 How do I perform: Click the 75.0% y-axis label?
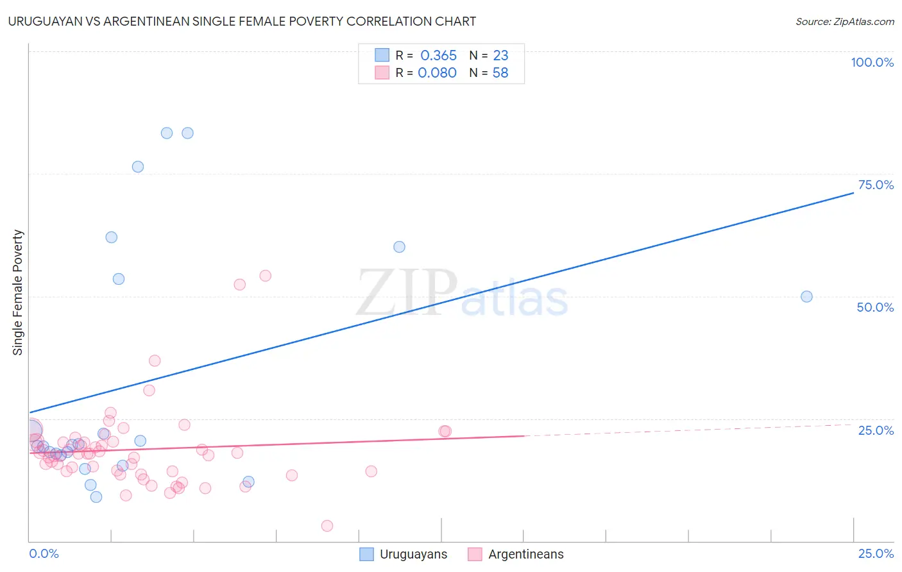876,185
